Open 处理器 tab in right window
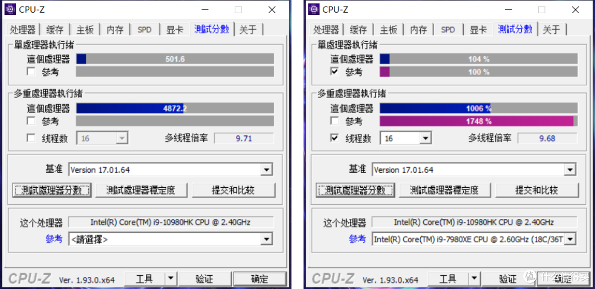 [x=326, y=30]
